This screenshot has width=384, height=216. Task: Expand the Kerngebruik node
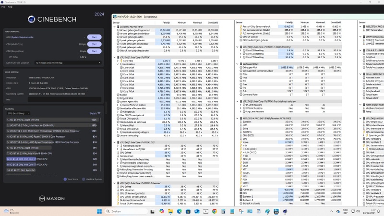pos(118,112)
